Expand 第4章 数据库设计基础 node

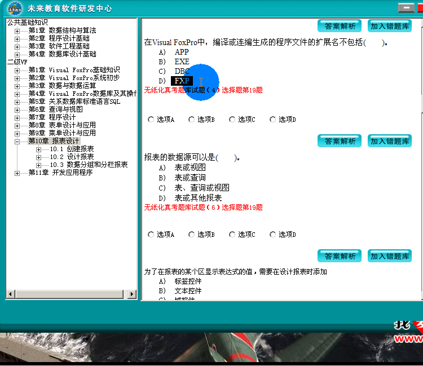point(17,55)
